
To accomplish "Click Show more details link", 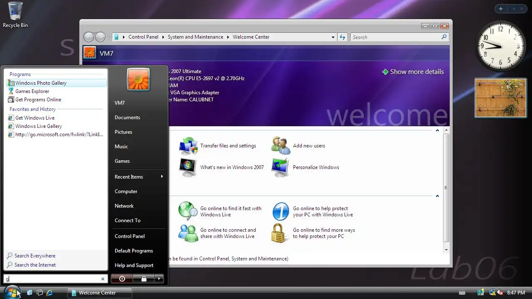I will click(413, 72).
